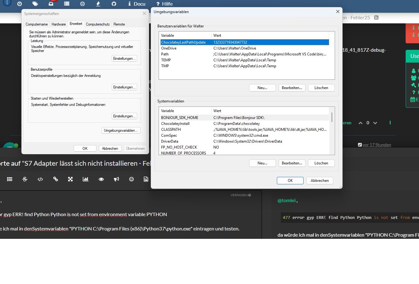This screenshot has width=419, height=284.
Task: Select the TEMP user variable row
Action: click(244, 60)
